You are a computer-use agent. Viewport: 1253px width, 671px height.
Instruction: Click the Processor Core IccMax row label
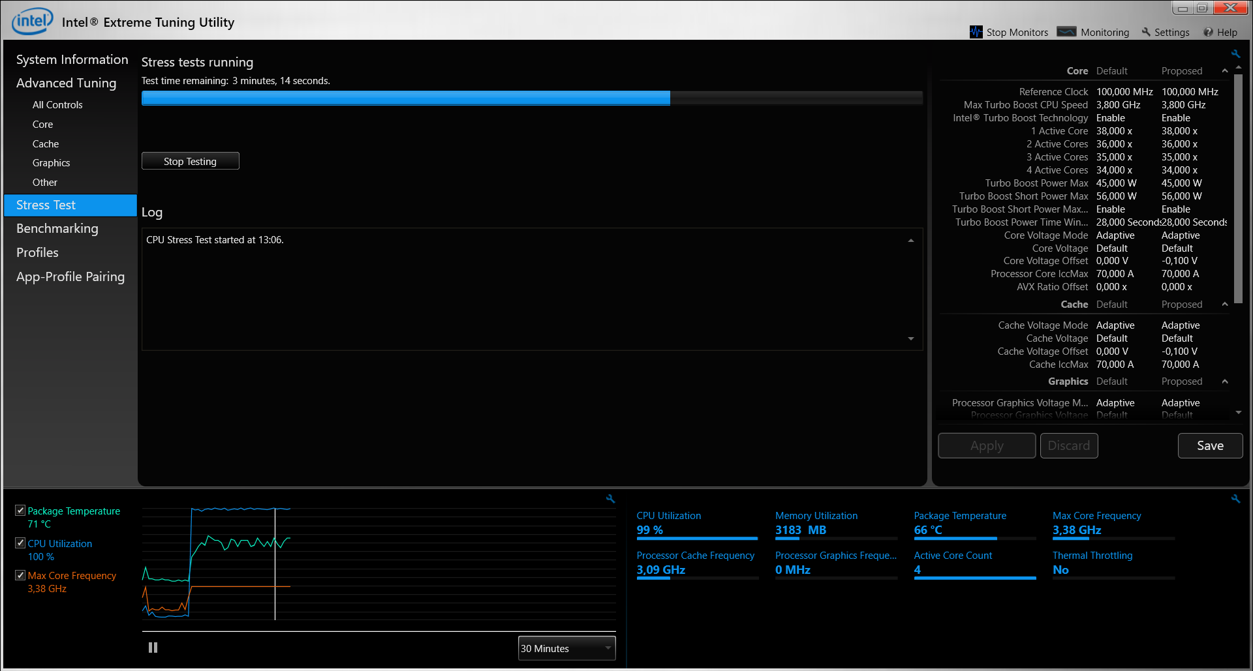tap(1039, 274)
